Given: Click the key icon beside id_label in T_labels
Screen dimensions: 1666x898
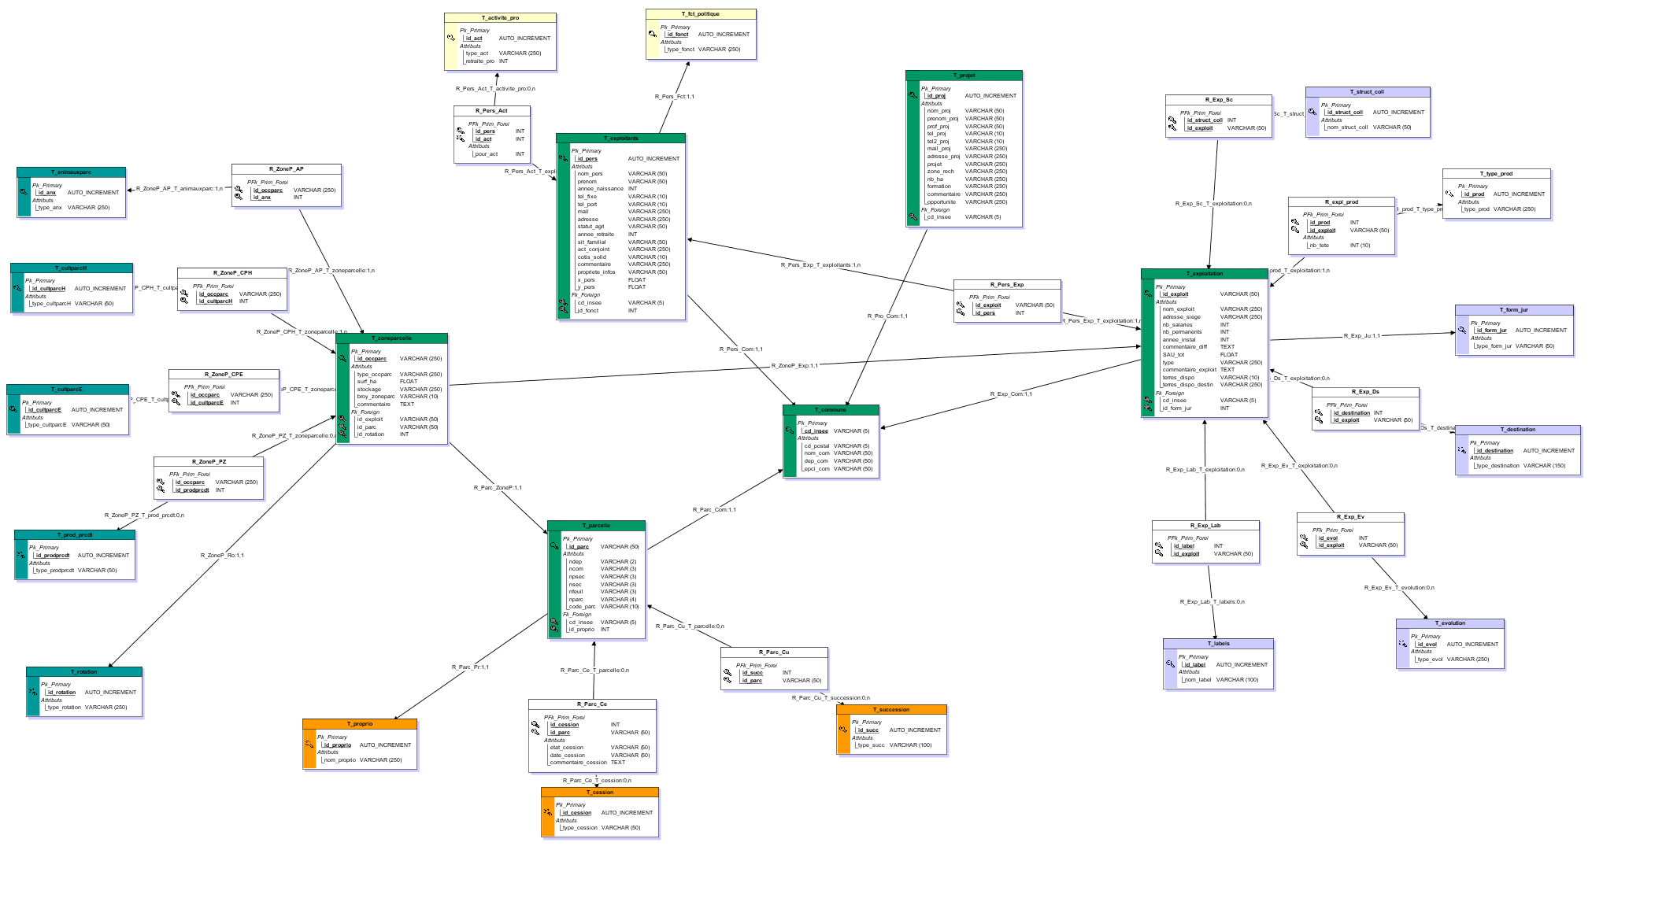Looking at the screenshot, I should 1170,664.
